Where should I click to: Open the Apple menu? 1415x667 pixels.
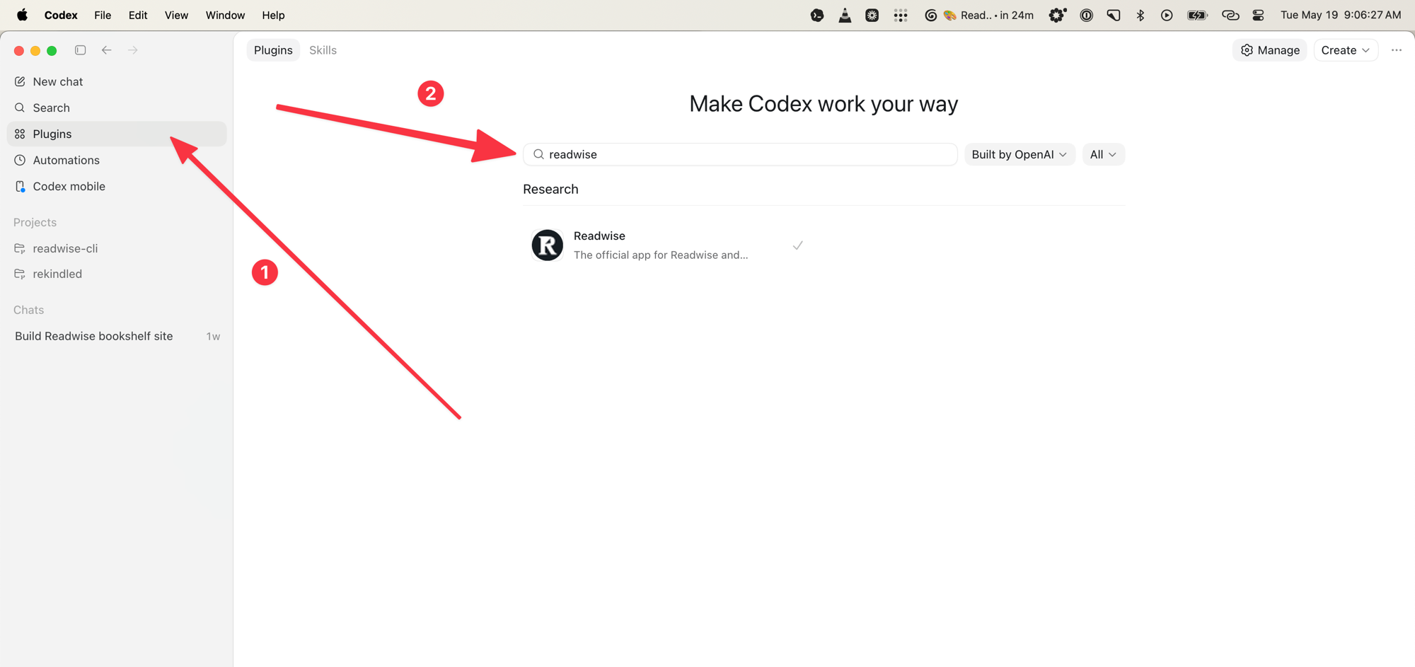click(x=22, y=15)
